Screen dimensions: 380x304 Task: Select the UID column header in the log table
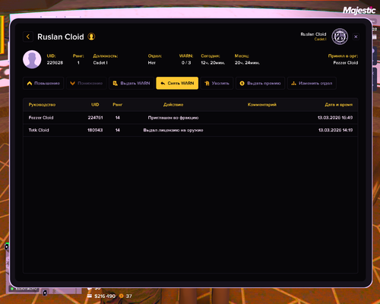95,105
